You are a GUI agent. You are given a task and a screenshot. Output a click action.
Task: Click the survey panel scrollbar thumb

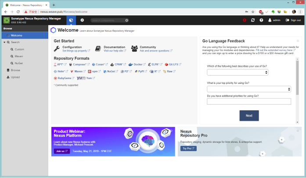(297, 77)
